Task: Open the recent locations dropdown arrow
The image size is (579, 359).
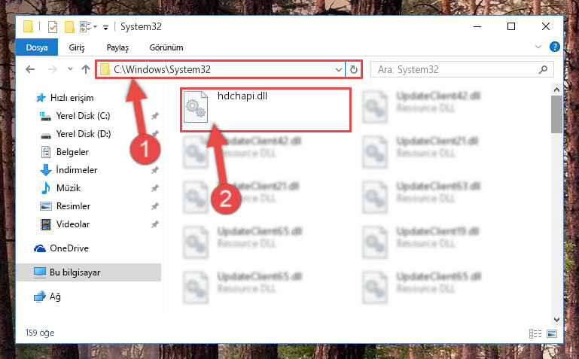Action: click(70, 69)
